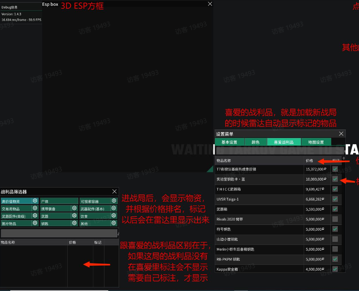
Task: Switch to the 基本设置 tab
Action: pos(231,142)
